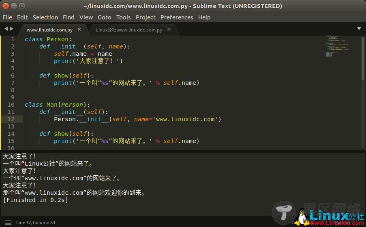
Task: Click the print statement on line 15
Action: [126, 141]
